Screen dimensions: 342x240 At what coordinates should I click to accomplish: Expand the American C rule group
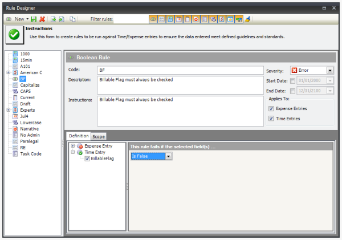point(8,72)
